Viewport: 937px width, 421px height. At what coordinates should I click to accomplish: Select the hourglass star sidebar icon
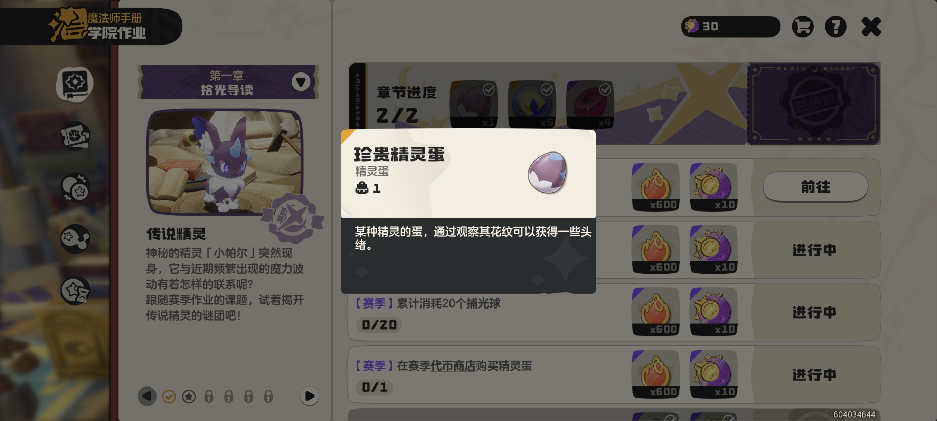(x=75, y=291)
